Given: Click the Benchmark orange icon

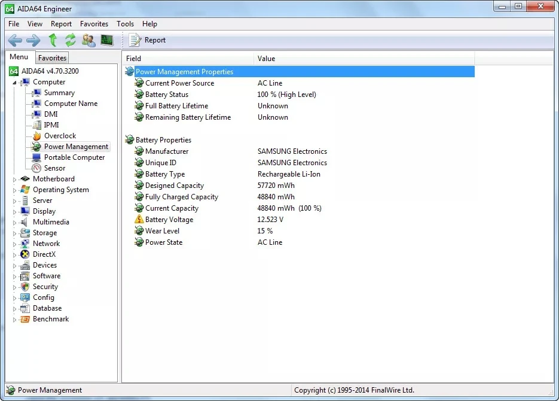Looking at the screenshot, I should (25, 319).
